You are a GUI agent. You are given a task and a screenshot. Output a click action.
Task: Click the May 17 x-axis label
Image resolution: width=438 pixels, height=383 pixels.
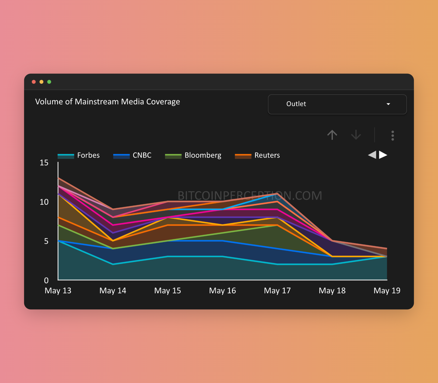click(x=277, y=291)
